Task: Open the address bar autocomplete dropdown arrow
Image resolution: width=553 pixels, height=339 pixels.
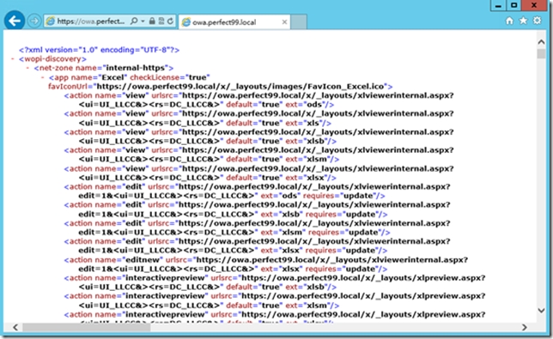Action: (x=143, y=21)
